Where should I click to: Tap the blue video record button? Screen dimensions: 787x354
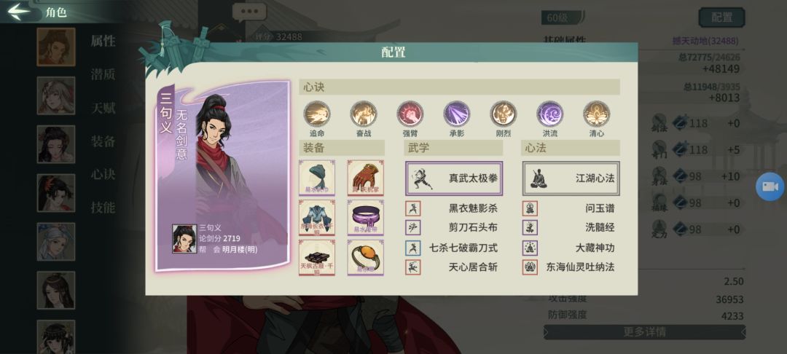tap(770, 186)
